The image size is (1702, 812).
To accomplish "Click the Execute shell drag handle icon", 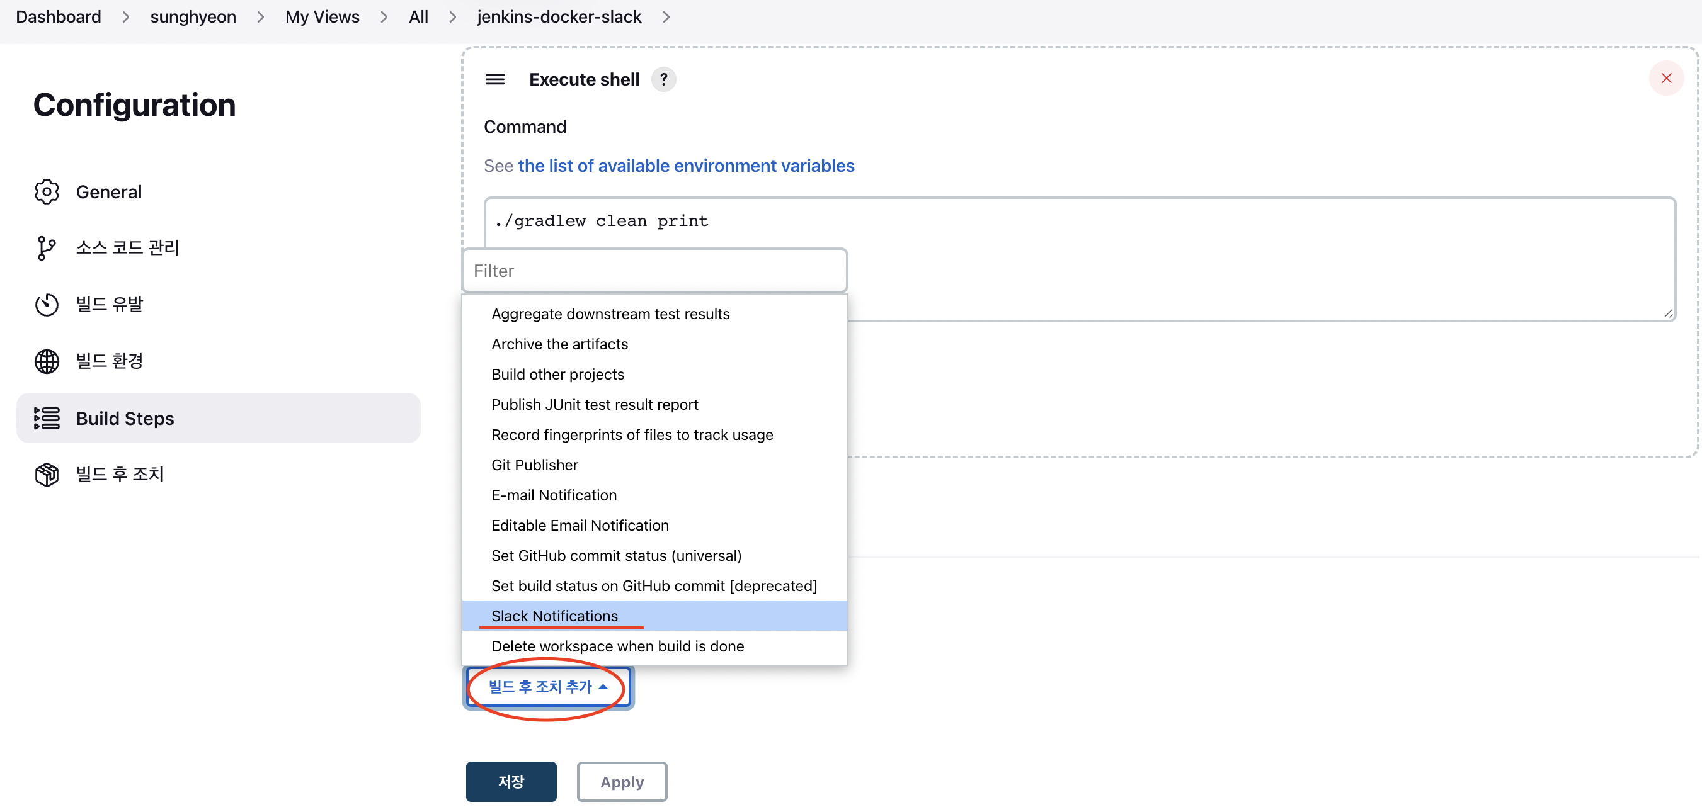I will click(x=495, y=80).
